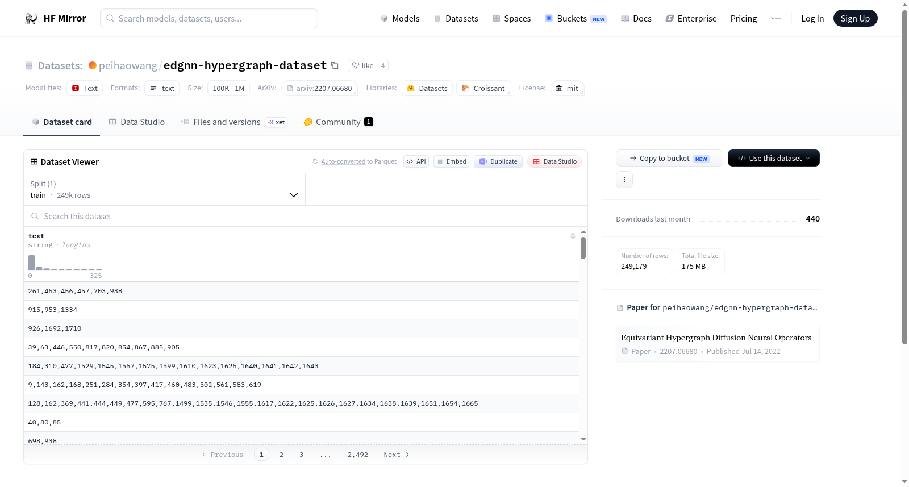
Task: Click the search magnifier in dataset search
Action: 35,216
